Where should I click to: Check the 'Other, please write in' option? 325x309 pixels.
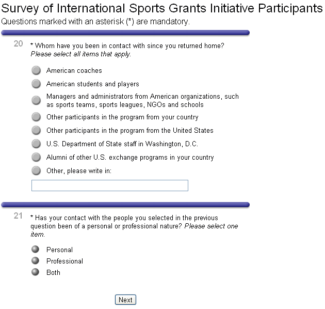(36, 171)
